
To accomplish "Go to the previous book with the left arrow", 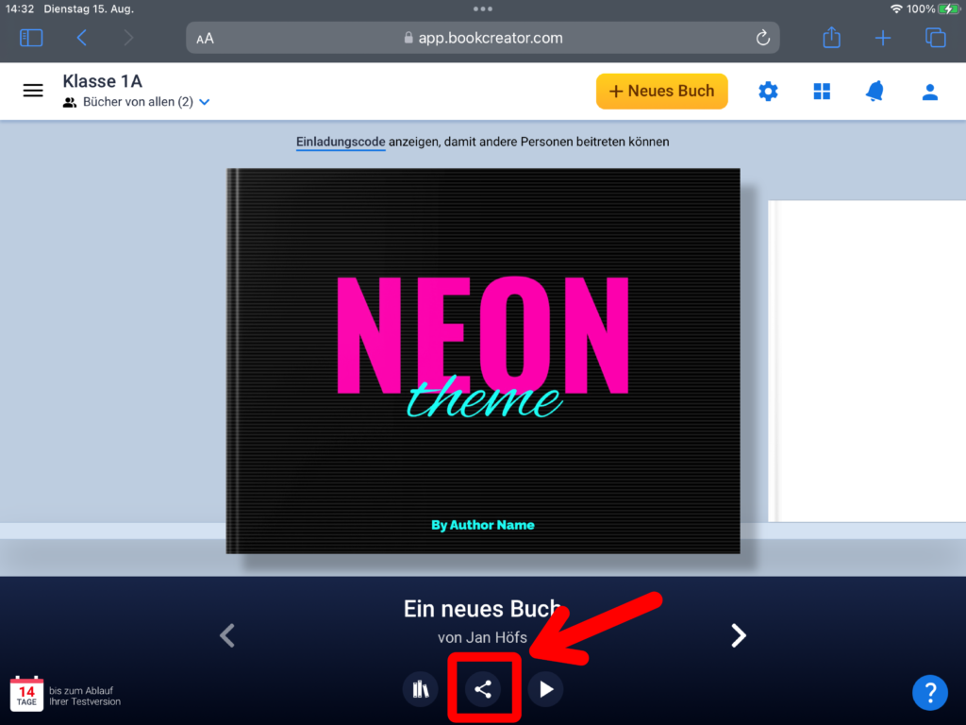I will click(226, 636).
